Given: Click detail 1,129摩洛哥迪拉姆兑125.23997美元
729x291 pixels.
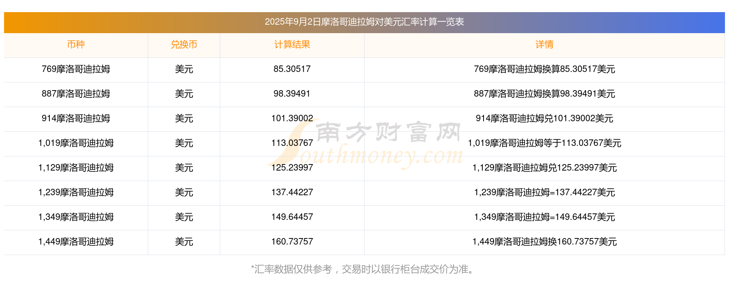Looking at the screenshot, I should (544, 168).
